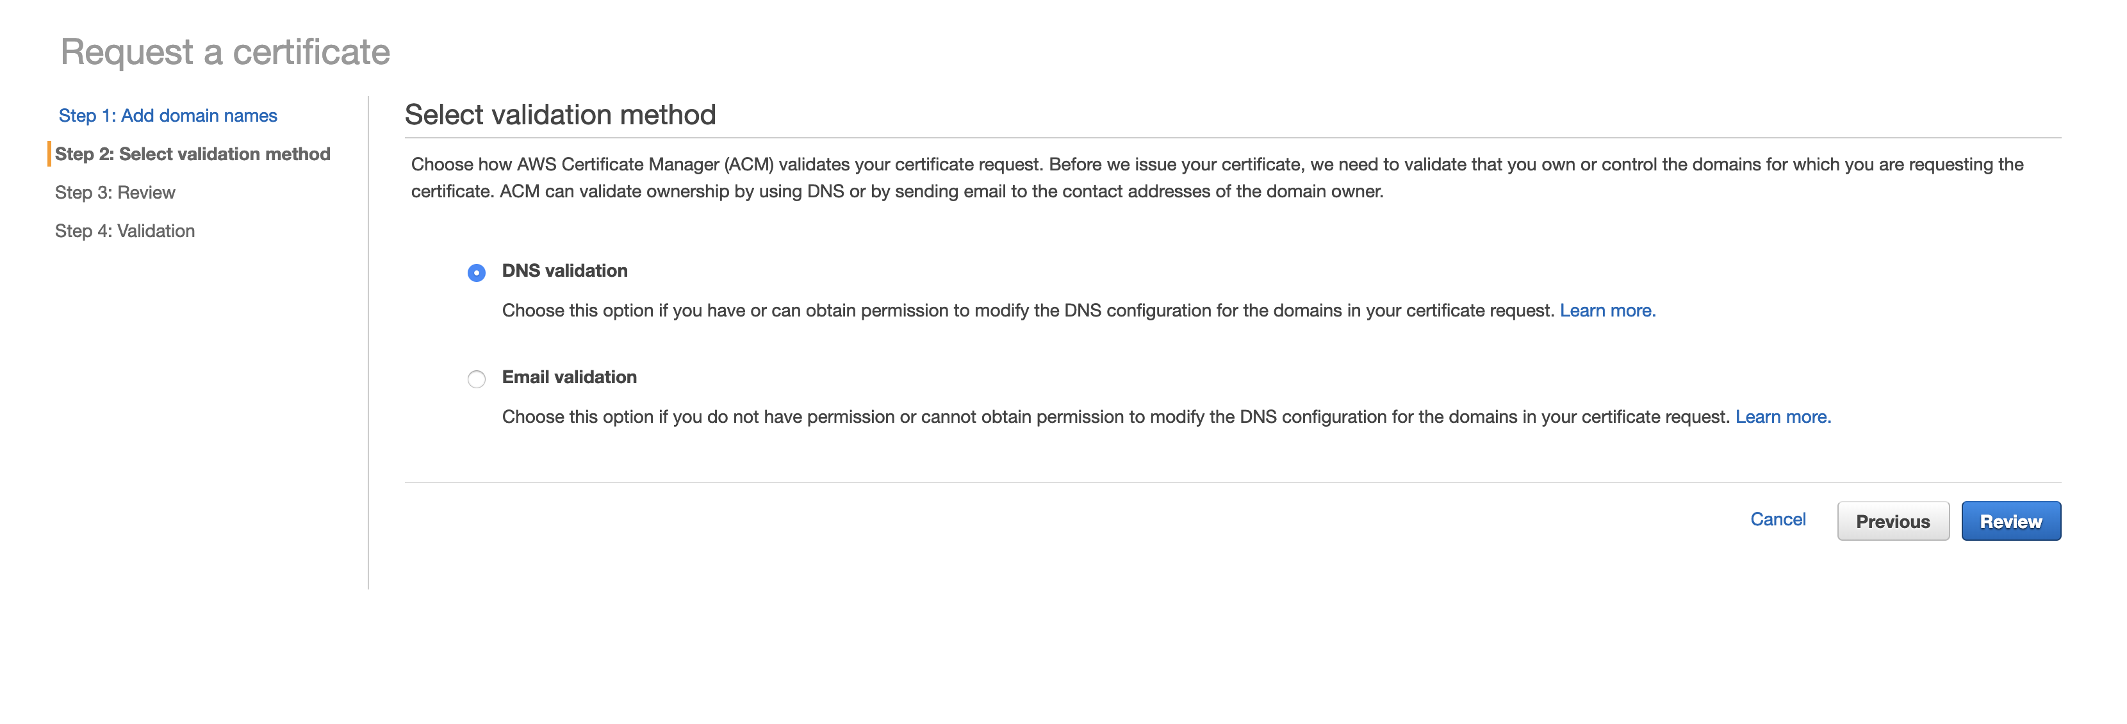
Task: Click the Email validation option description text
Action: [x=1115, y=417]
